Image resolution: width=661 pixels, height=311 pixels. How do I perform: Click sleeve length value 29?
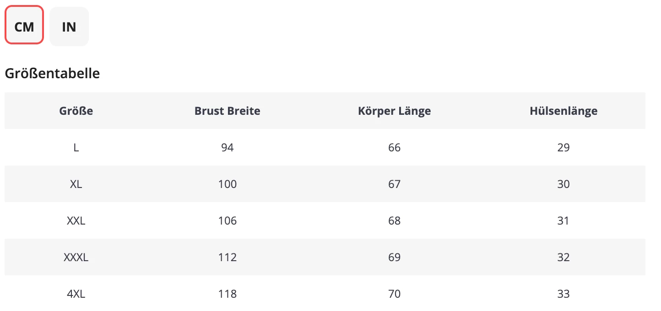(x=563, y=147)
